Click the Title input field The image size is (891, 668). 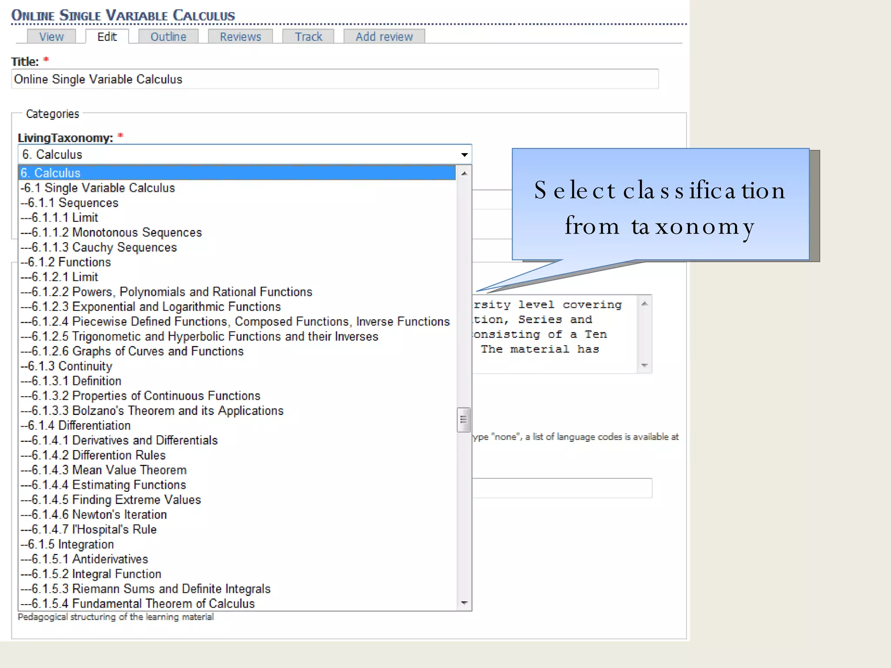[335, 79]
